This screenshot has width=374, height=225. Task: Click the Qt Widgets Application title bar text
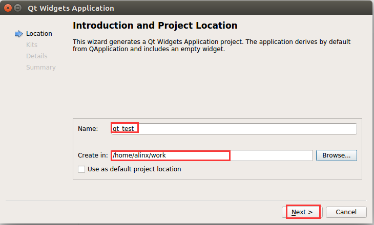(x=71, y=8)
